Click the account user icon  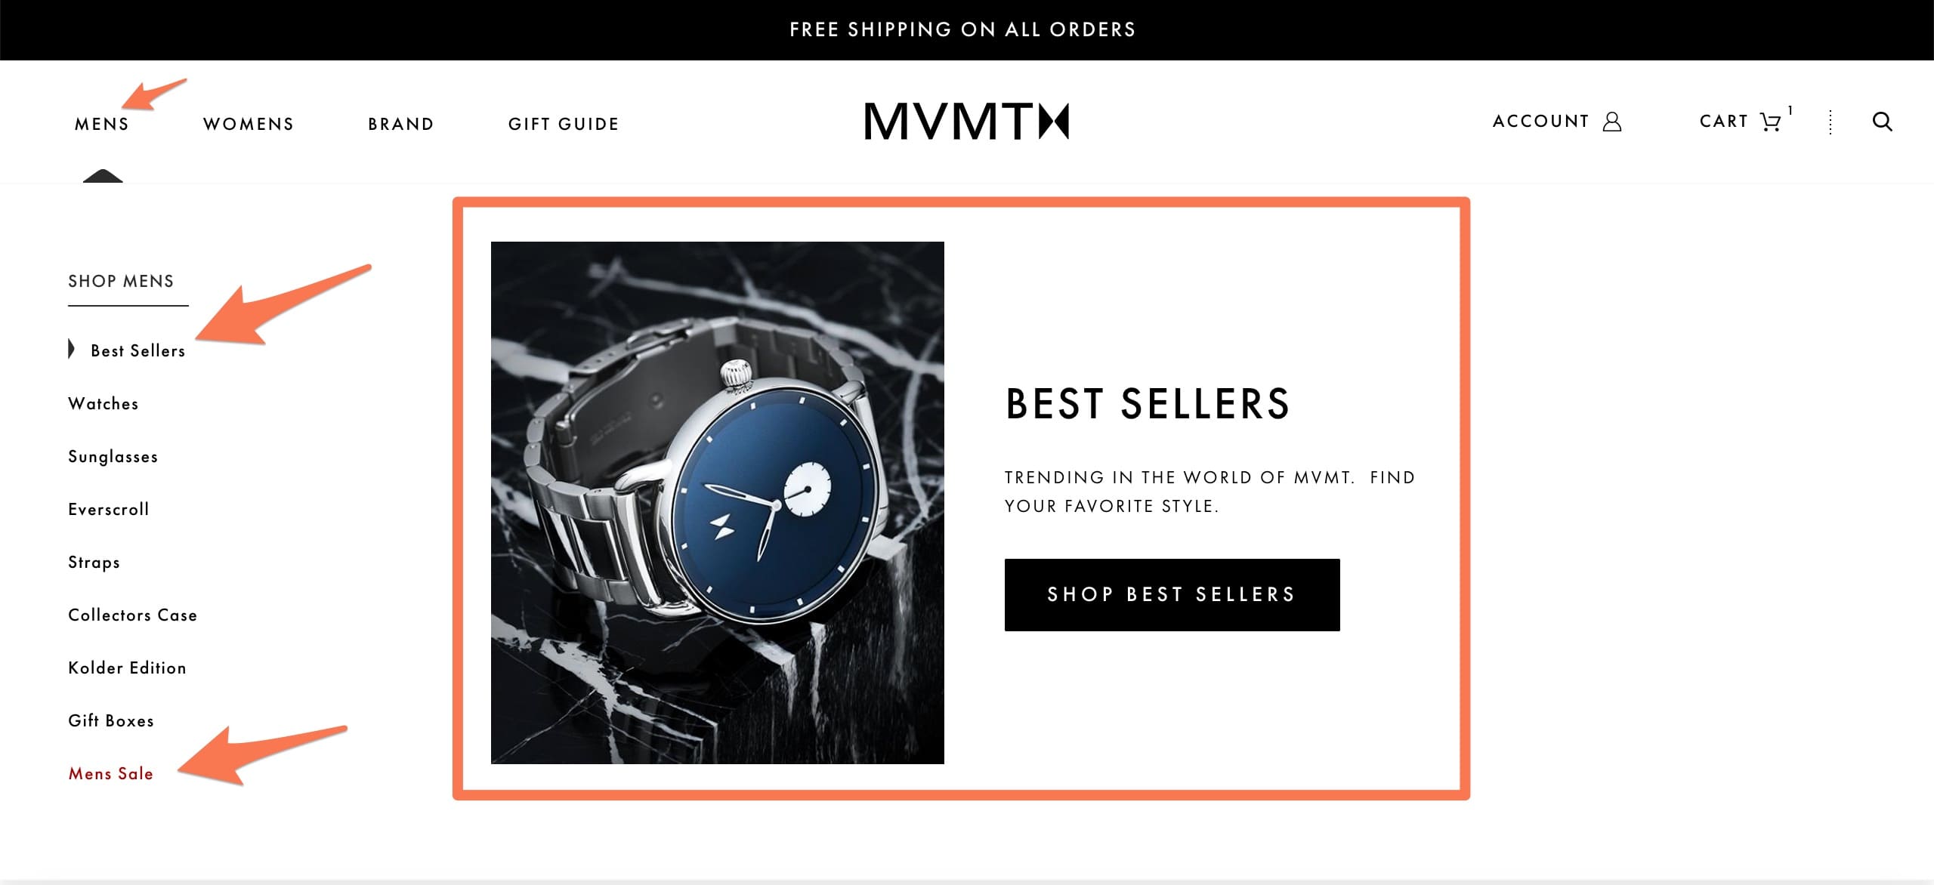coord(1612,122)
